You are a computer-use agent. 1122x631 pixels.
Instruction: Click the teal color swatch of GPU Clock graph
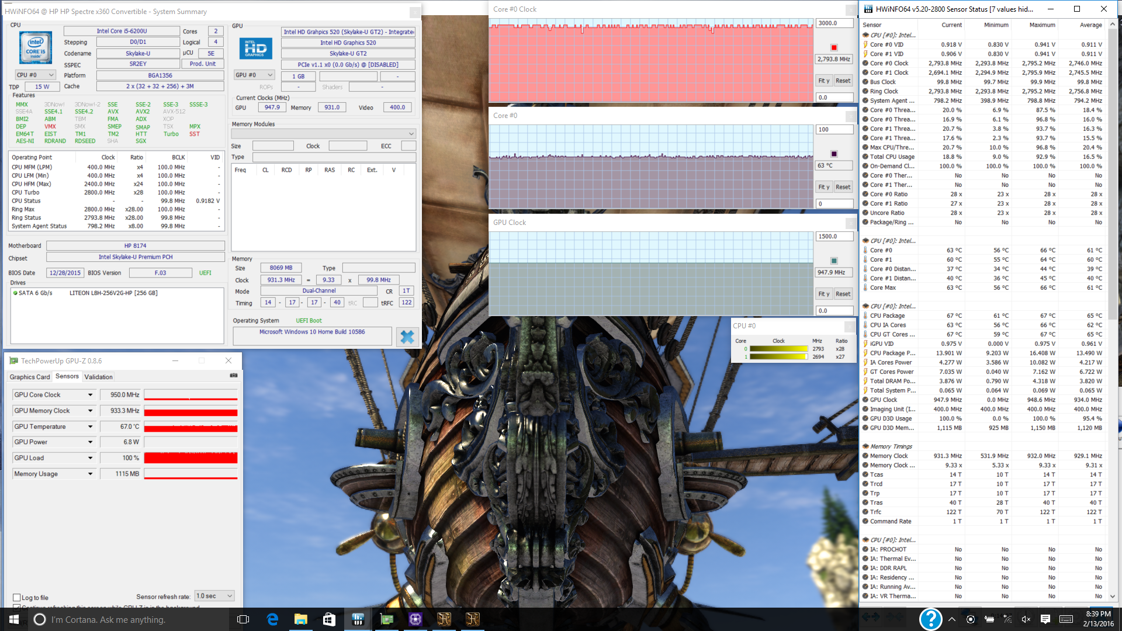834,261
